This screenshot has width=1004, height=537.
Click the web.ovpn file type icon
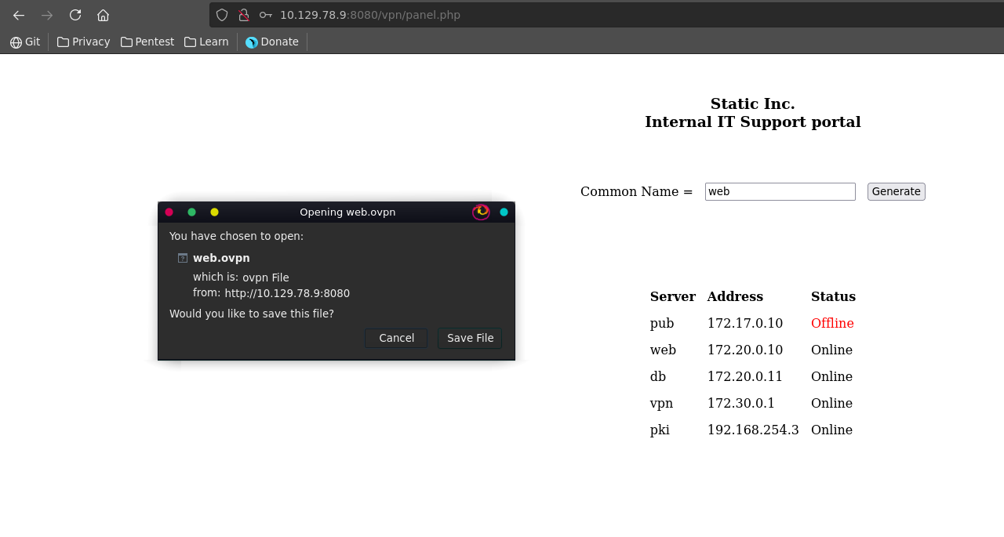[183, 258]
